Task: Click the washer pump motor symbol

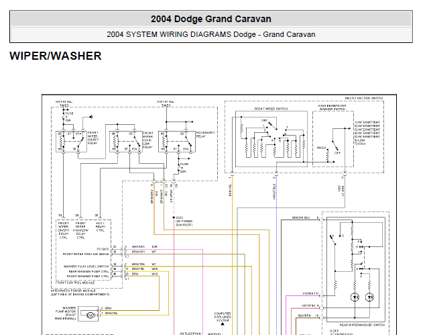Action: pos(90,316)
